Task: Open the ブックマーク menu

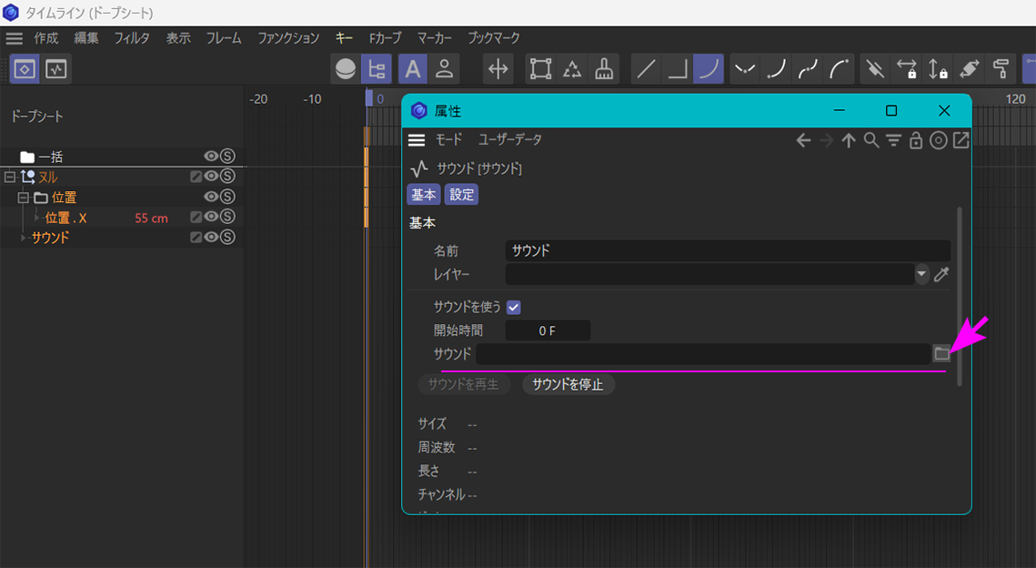Action: [x=494, y=38]
